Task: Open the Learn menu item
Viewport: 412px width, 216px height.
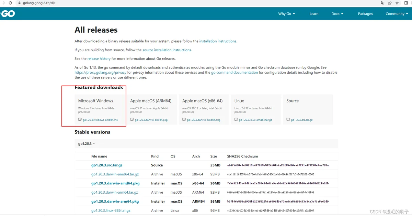Action: 314,14
